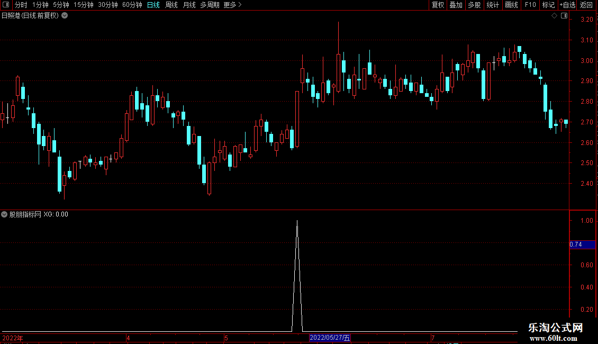
Task: Switch to 周线 weekly chart
Action: click(171, 5)
